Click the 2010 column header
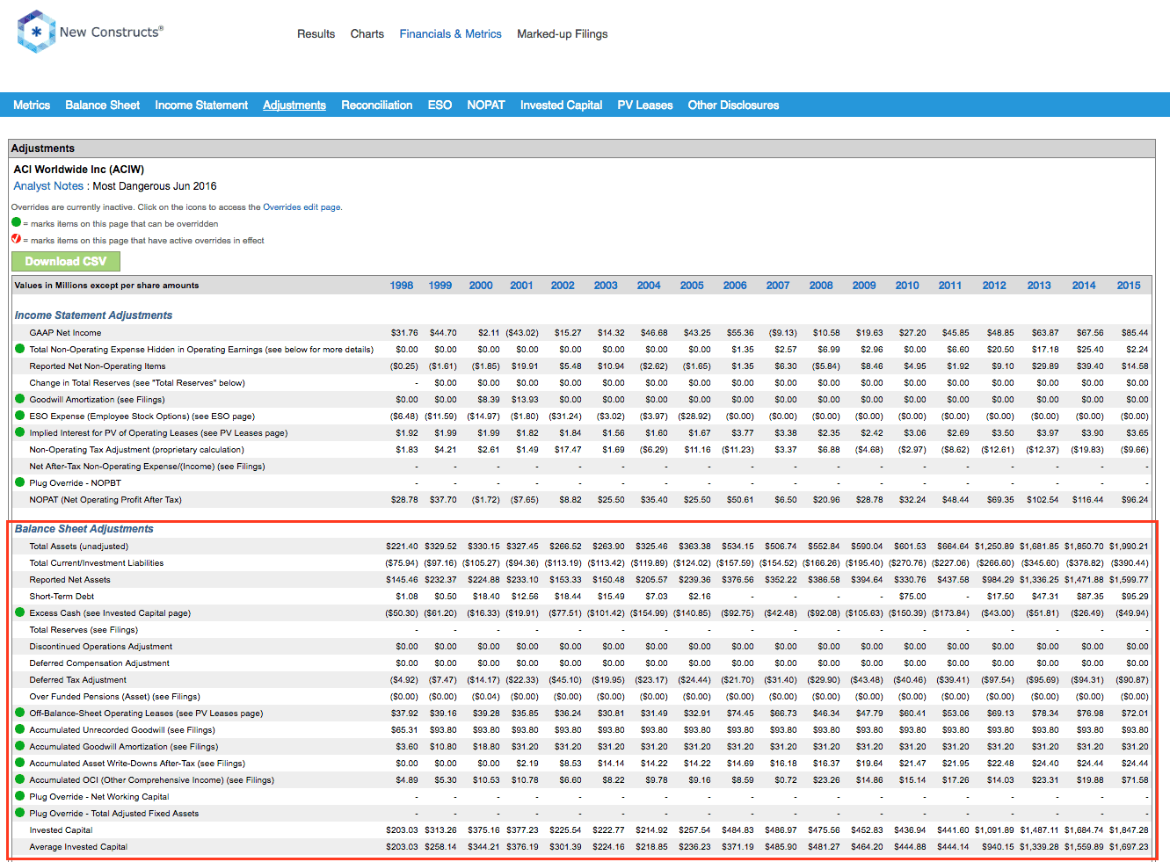Image resolution: width=1170 pixels, height=862 pixels. pos(907,286)
